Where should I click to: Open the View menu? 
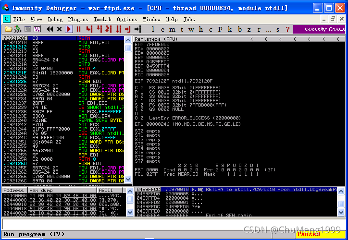(x=36, y=20)
